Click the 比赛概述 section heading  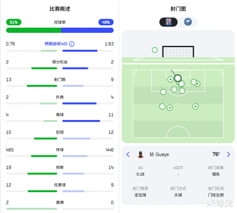click(x=60, y=9)
